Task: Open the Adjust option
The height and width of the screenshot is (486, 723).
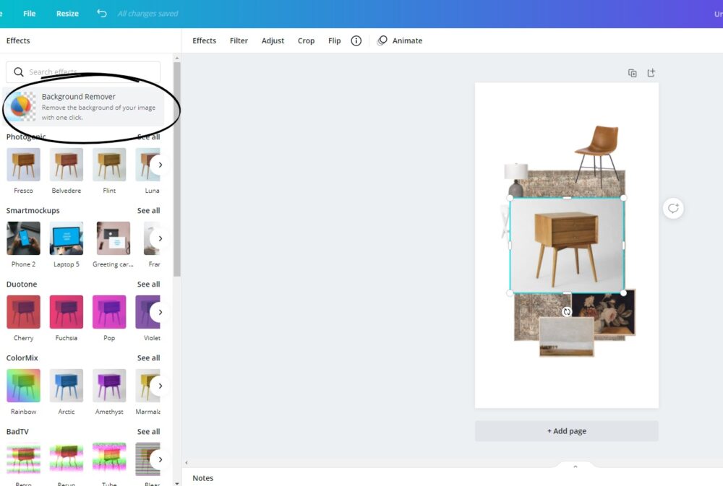Action: 273,40
